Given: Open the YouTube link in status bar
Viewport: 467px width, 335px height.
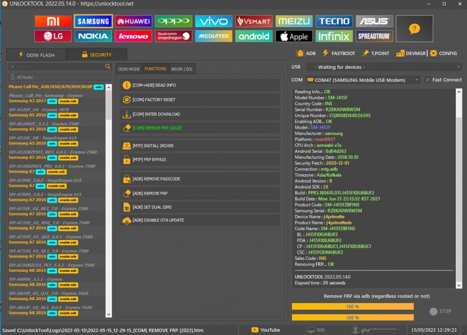Looking at the screenshot, I should tap(266, 330).
